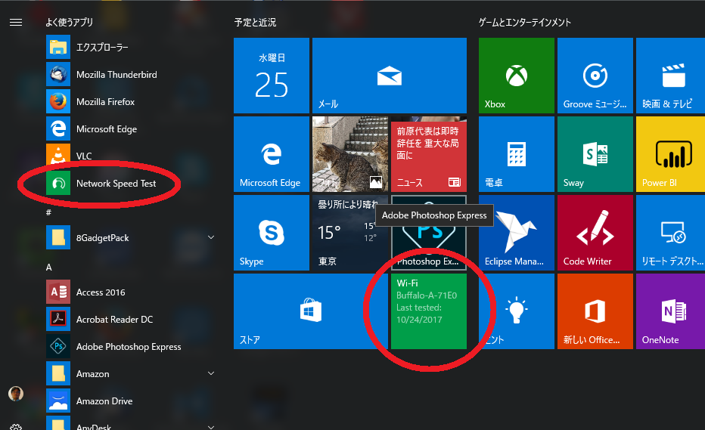Open the 8GadgetPack folder entry

coord(132,238)
